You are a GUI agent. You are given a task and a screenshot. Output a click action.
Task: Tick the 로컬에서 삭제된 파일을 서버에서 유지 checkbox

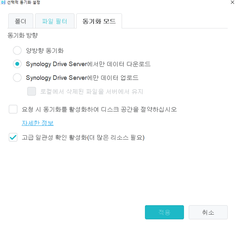tap(32, 91)
